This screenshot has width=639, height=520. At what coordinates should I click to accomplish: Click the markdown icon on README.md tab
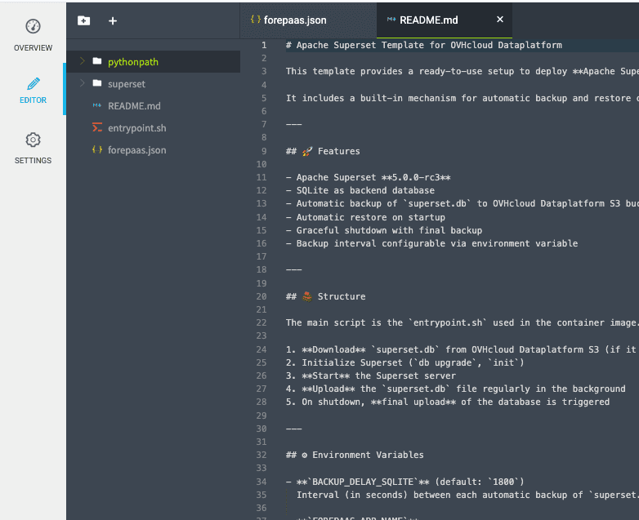(x=391, y=20)
